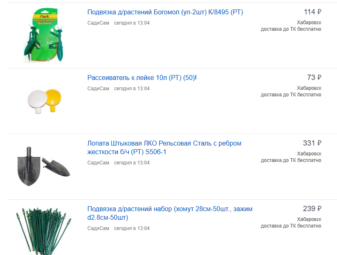
Task: Select СадиСам seller under Богомол listing
Action: (x=98, y=23)
